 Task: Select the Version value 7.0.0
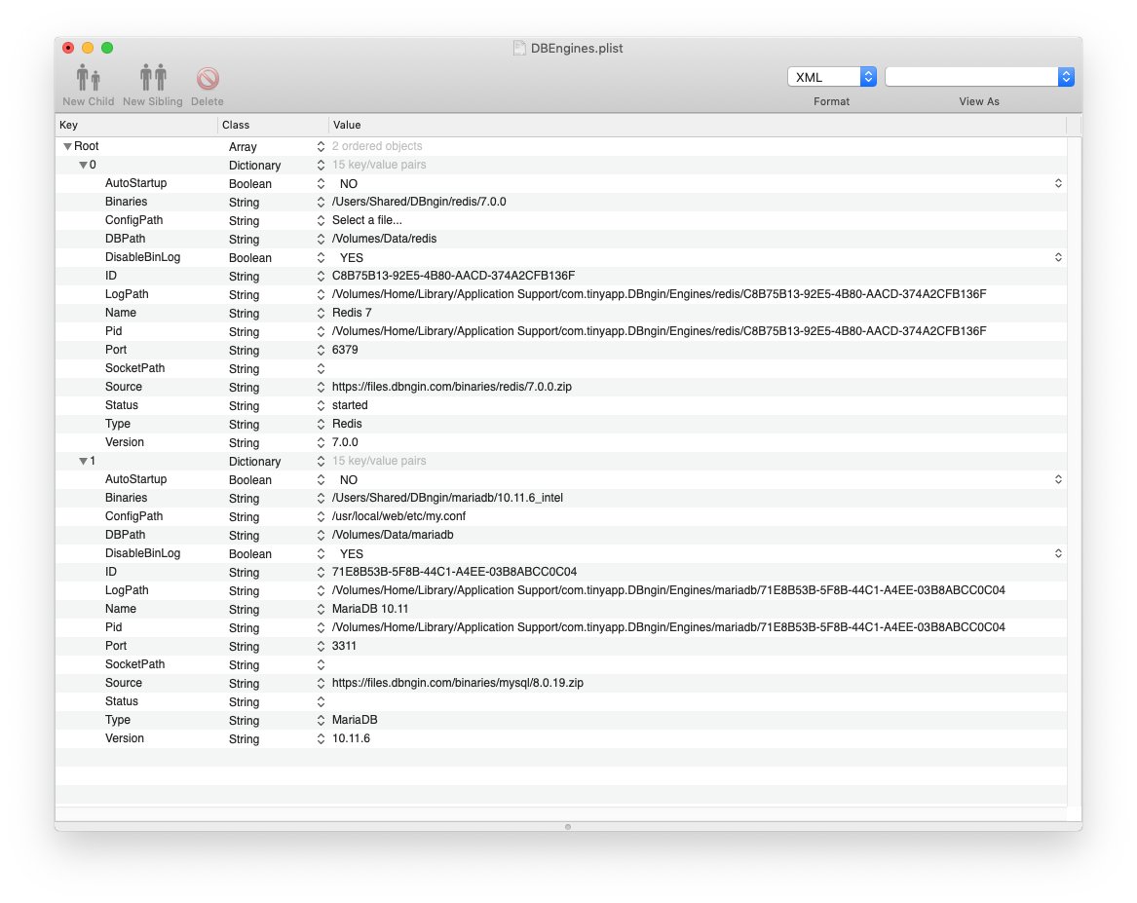click(345, 442)
